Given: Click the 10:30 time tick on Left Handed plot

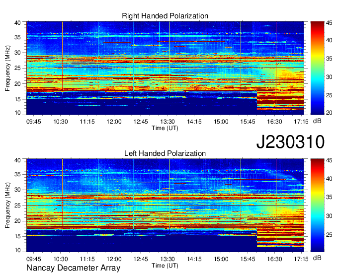Looking at the screenshot, I should (x=60, y=259).
